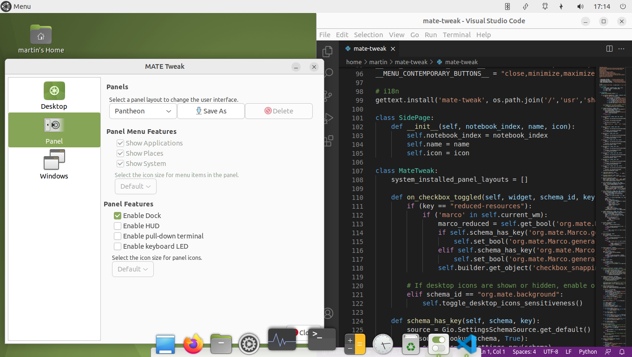632x357 pixels.
Task: Click 'class SidePage:' on line 101
Action: pos(404,118)
